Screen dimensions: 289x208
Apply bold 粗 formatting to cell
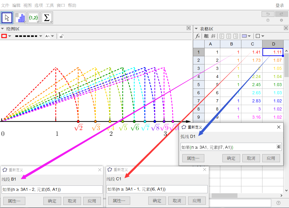(x=206, y=36)
